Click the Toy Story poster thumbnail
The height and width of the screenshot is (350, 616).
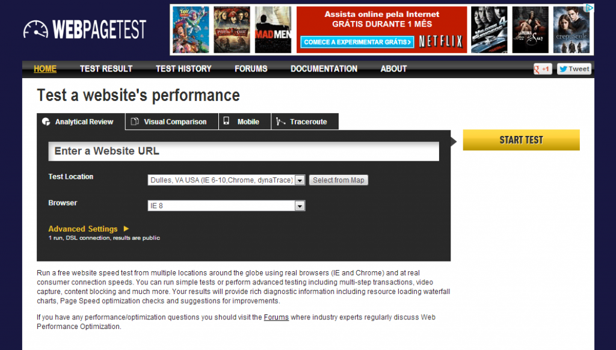(x=191, y=30)
